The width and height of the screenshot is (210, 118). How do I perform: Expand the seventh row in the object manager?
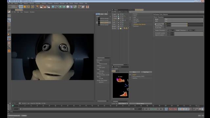pyautogui.click(x=113, y=27)
